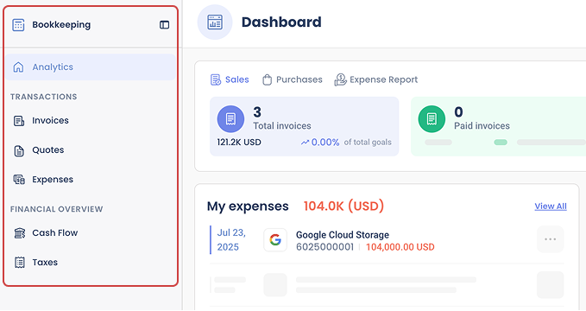Viewport: 586px width, 311px height.
Task: Click the Expense Report hand-coin icon
Action: tap(340, 79)
